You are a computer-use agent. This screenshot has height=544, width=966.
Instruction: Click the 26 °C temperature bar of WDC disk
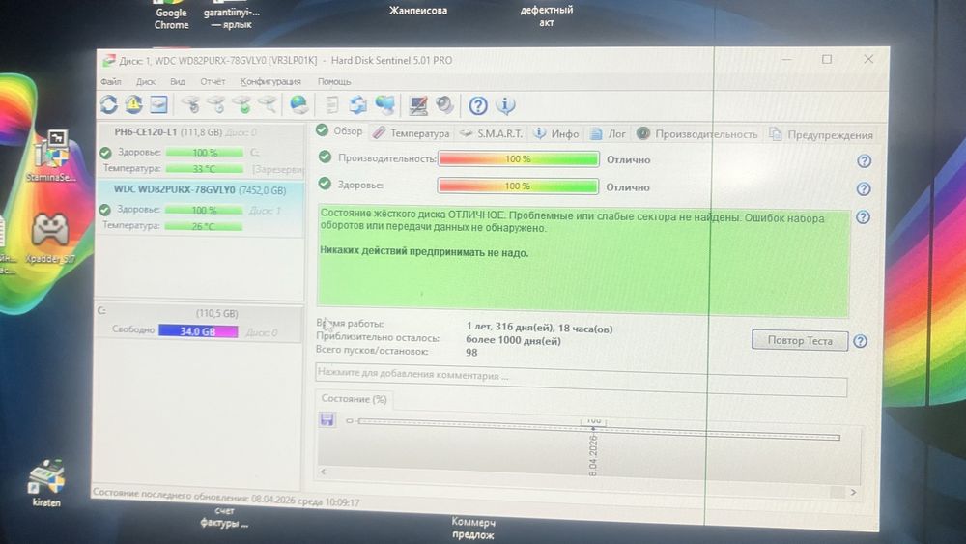coord(203,226)
